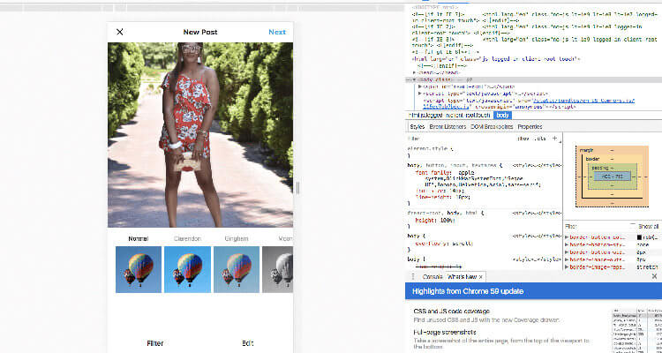
Task: Open the Styles tab in DevTools
Action: click(x=418, y=127)
